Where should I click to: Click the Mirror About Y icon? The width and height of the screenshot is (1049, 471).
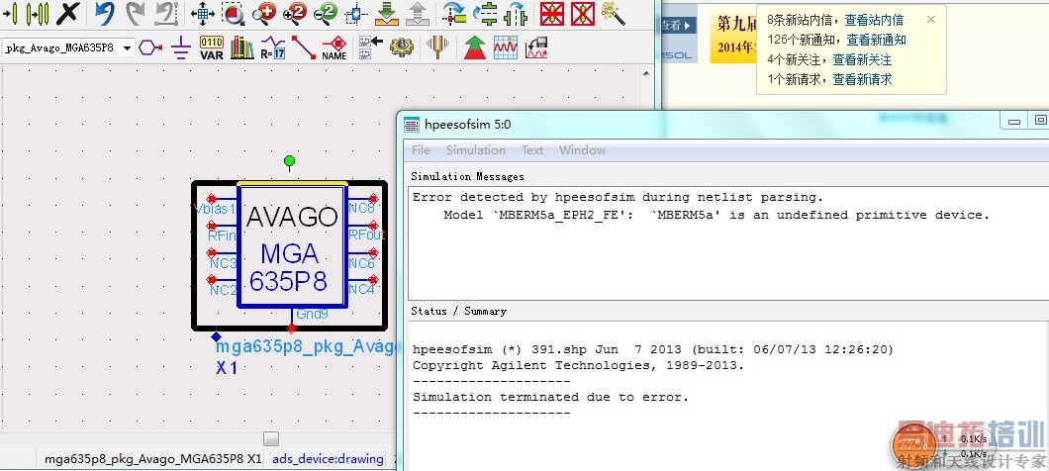click(x=517, y=14)
